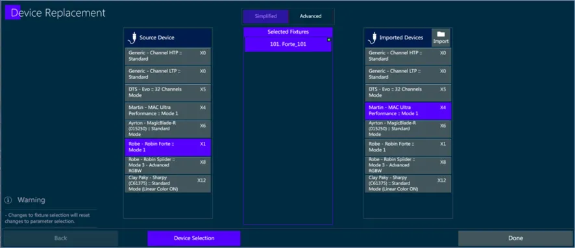Click the Device Replacement title
Viewport: 575px width, 248px height.
(x=58, y=13)
